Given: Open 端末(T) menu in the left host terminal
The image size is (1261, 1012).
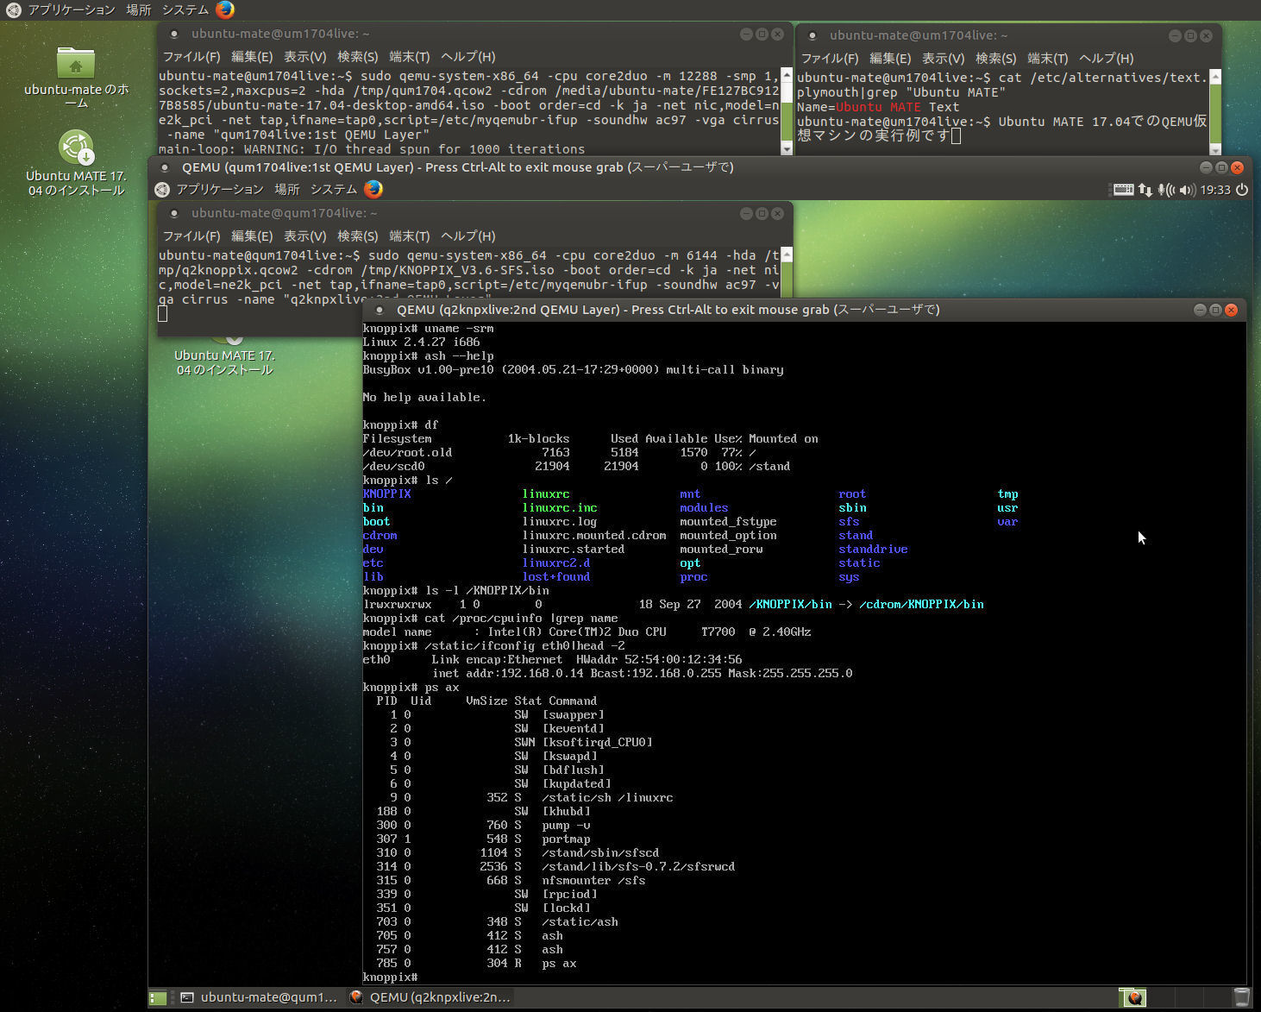Looking at the screenshot, I should [x=410, y=57].
